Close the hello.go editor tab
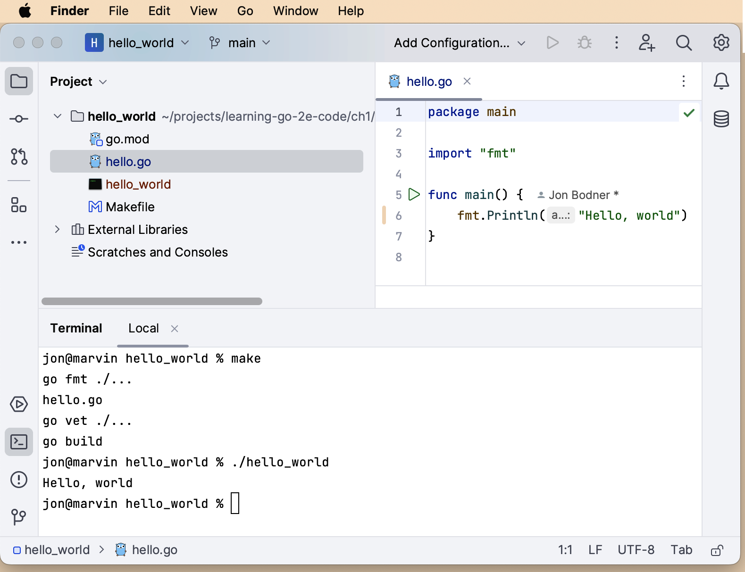The height and width of the screenshot is (572, 745). click(467, 81)
